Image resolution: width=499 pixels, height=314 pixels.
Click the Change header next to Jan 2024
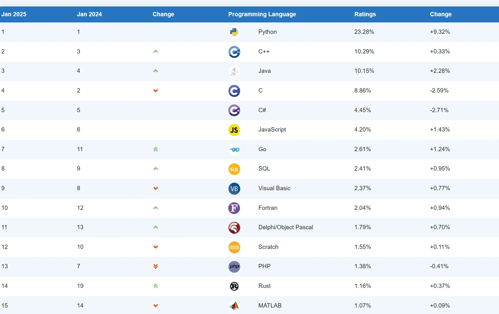click(x=163, y=14)
